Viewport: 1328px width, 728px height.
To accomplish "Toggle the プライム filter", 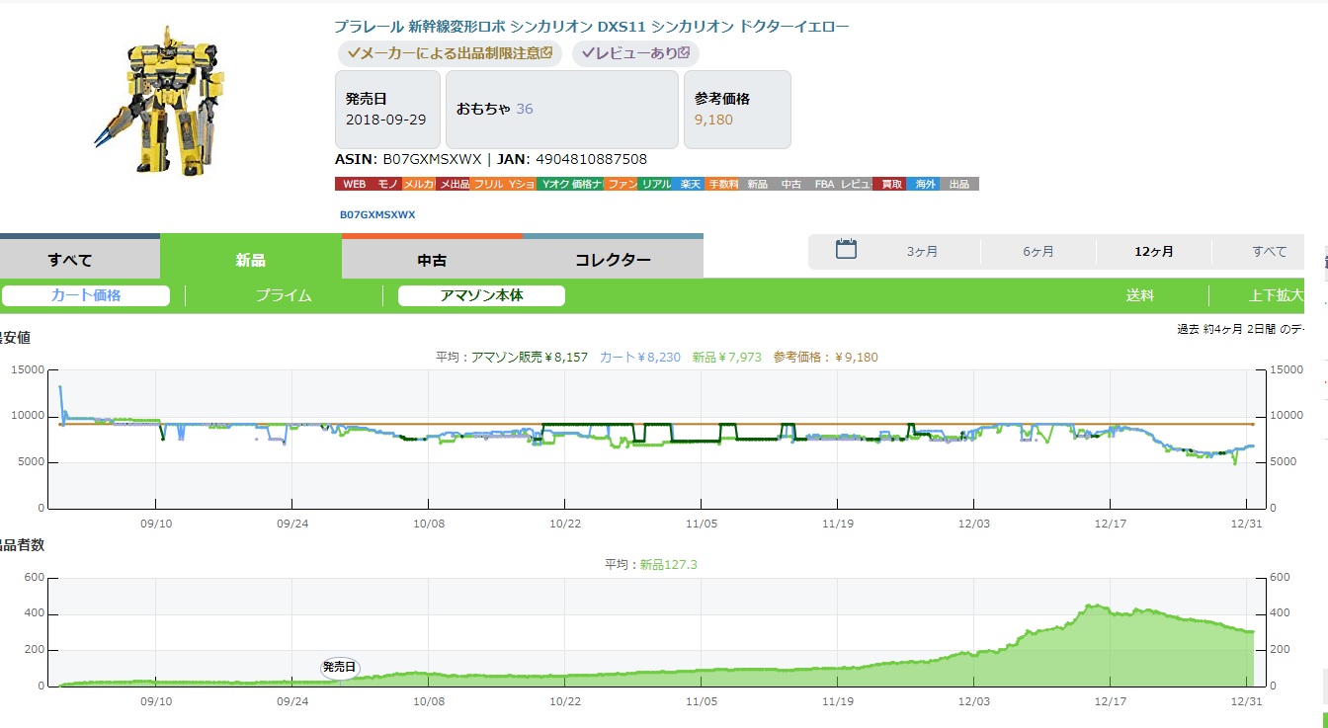I will tap(284, 295).
